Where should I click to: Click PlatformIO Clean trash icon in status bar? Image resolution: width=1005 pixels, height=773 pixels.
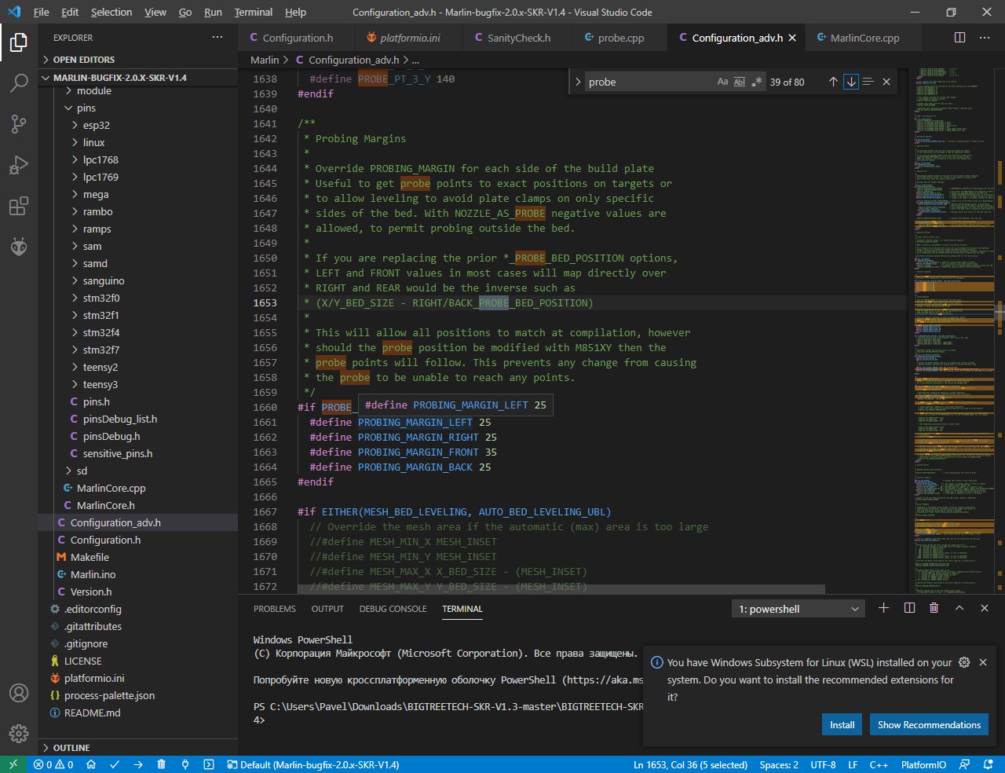[161, 764]
